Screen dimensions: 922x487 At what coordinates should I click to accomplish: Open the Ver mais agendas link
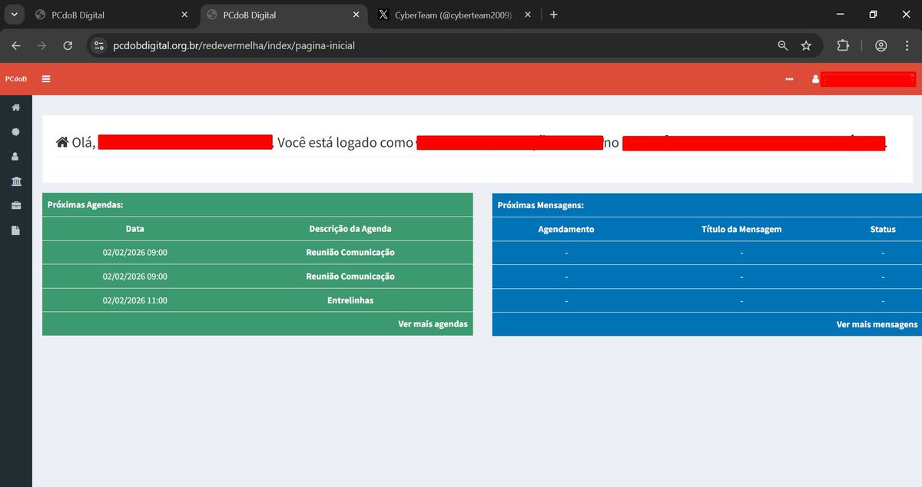click(x=433, y=324)
